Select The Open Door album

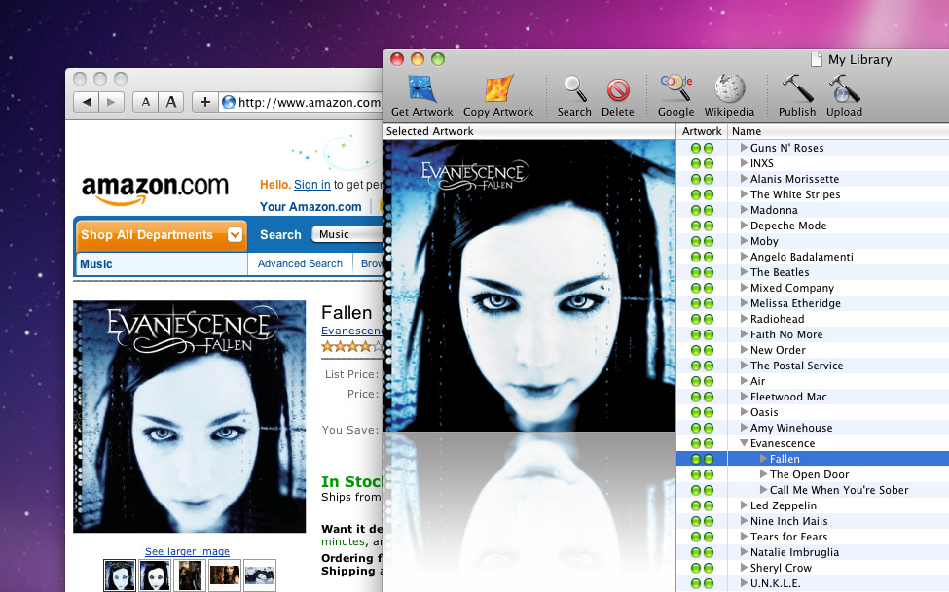tap(809, 474)
